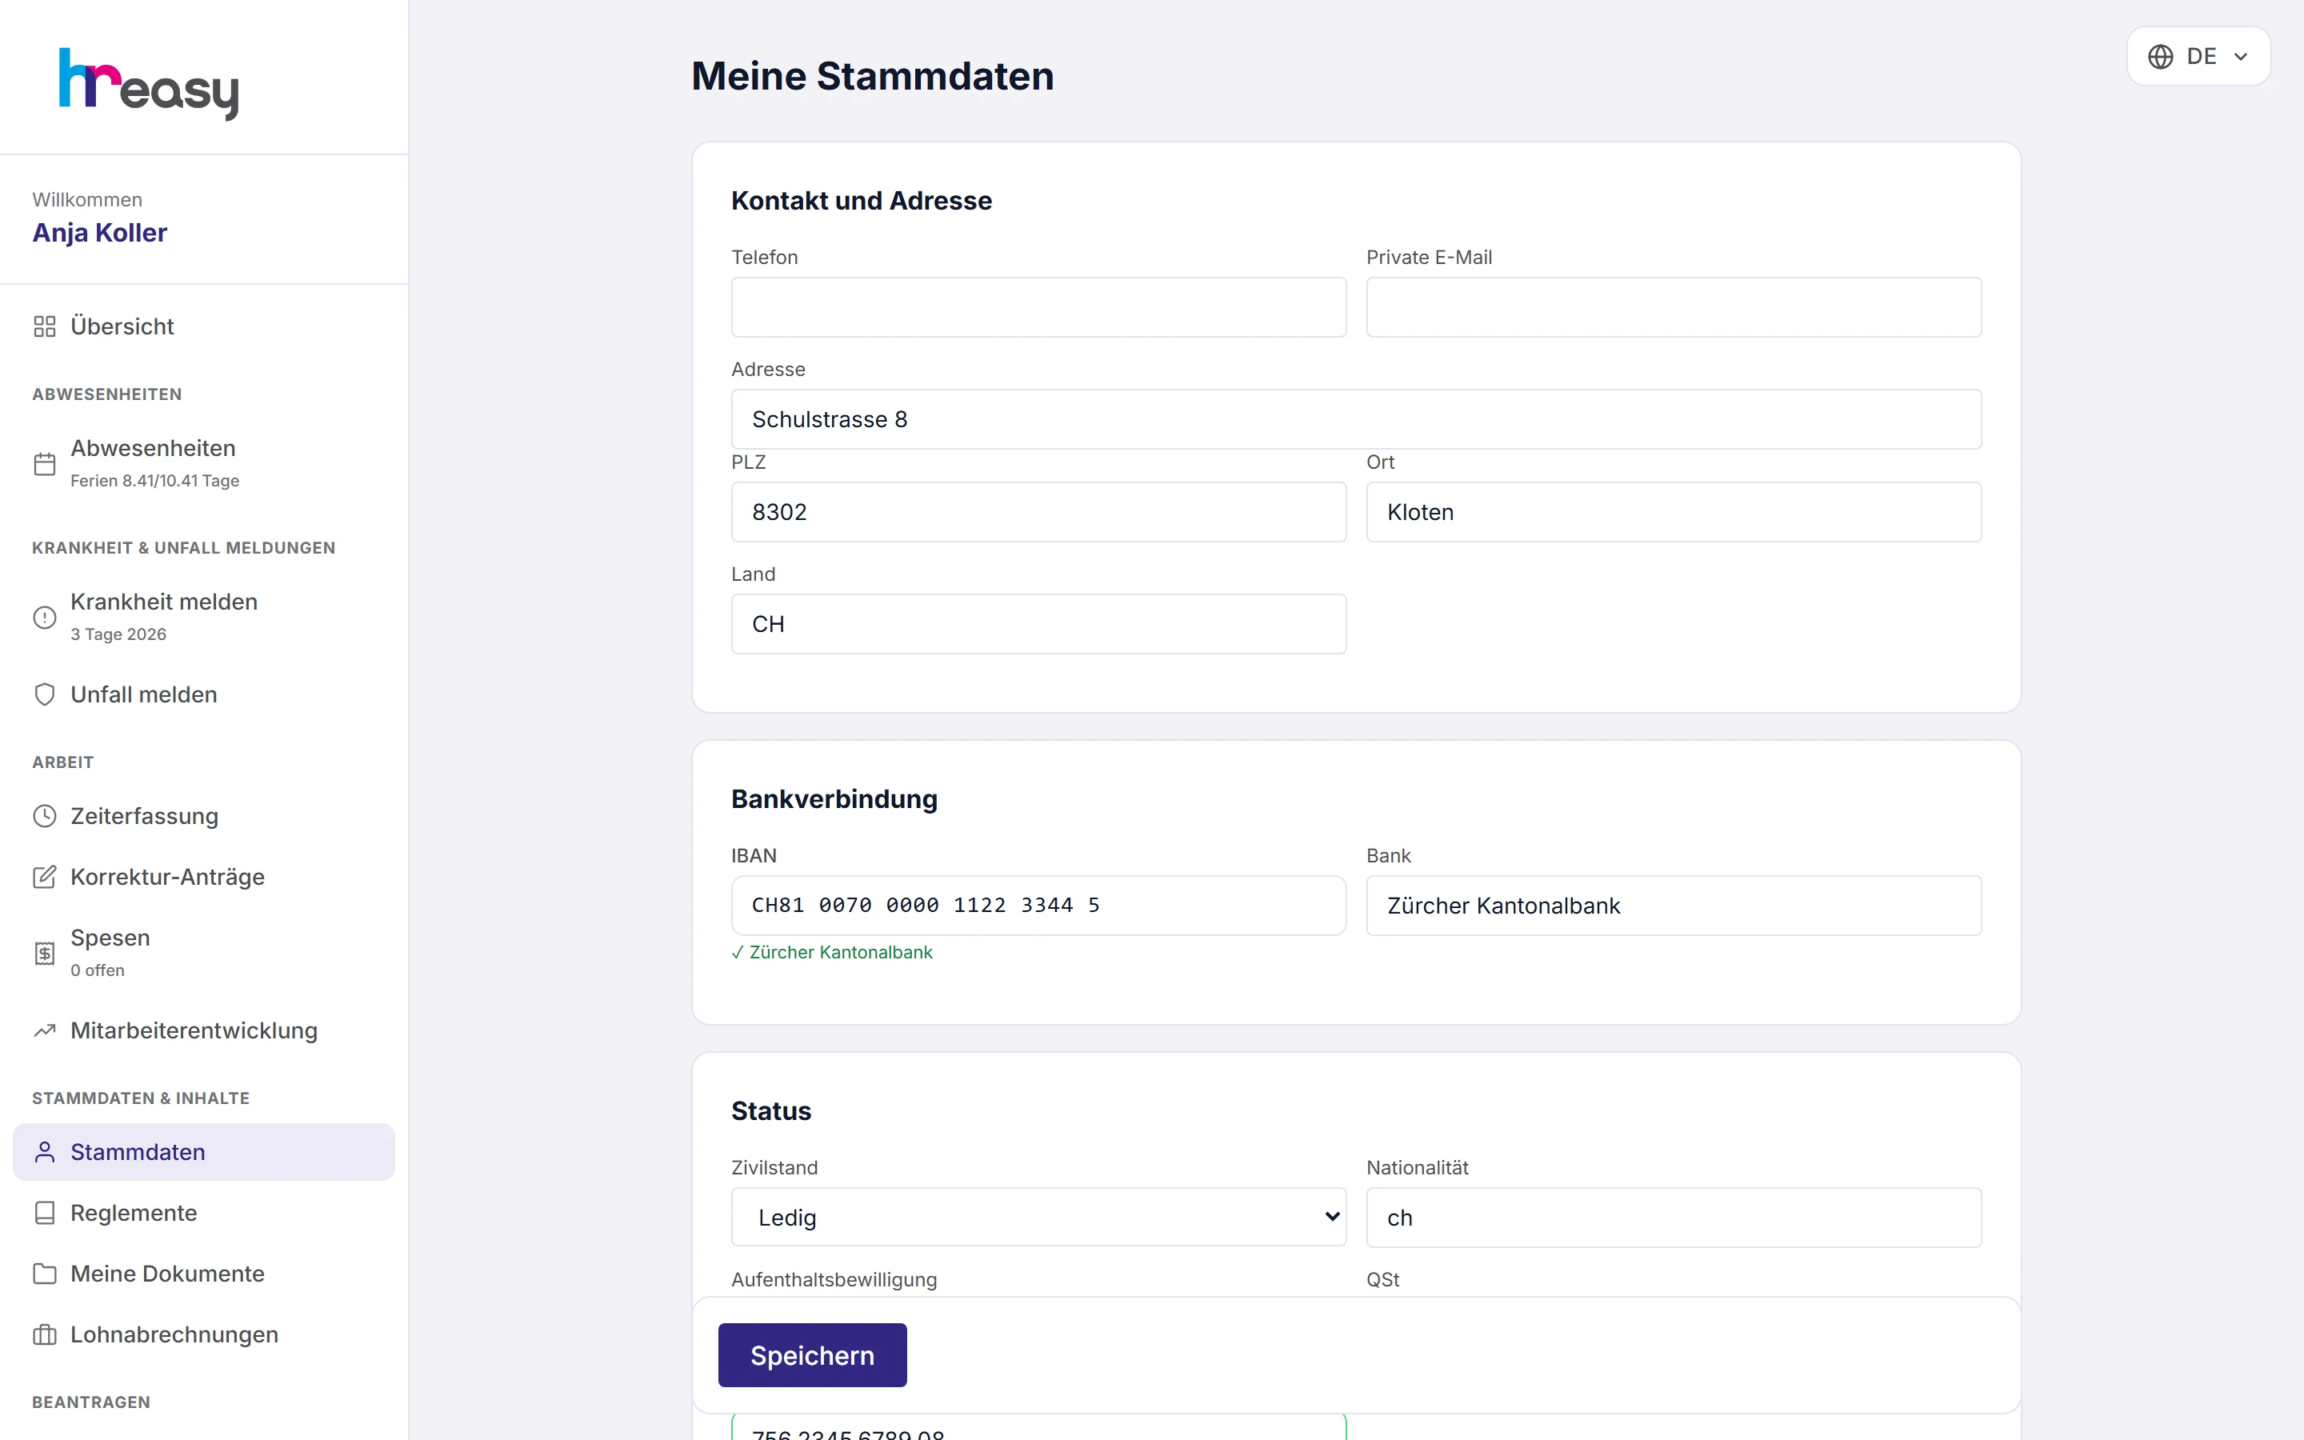This screenshot has width=2304, height=1440.
Task: Click the Ort field showing Kloten
Action: coord(1674,512)
